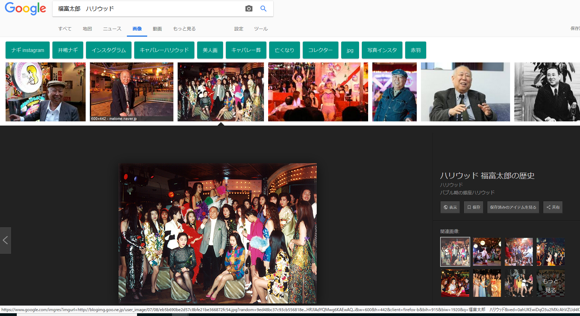Open the matome.naver.jp 600×442 thumbnail
This screenshot has height=316, width=580.
tap(131, 92)
